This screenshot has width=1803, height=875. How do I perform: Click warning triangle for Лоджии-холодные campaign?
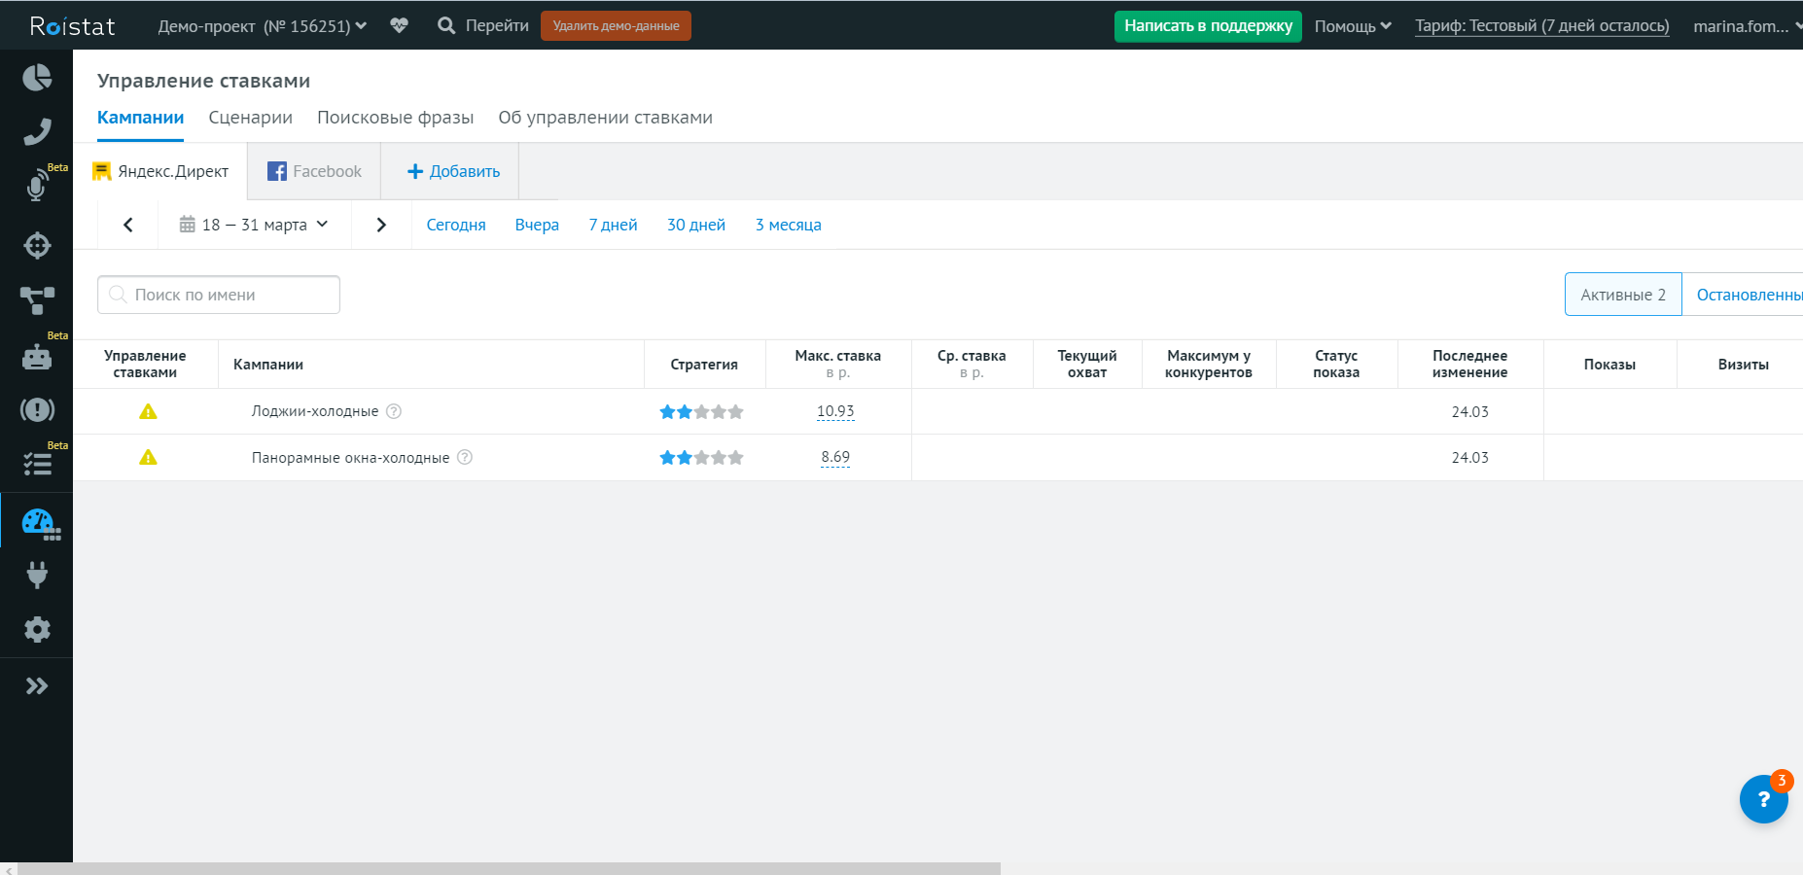148,412
